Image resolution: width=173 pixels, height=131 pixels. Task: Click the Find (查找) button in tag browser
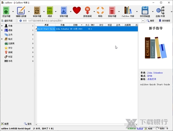click(x=28, y=124)
